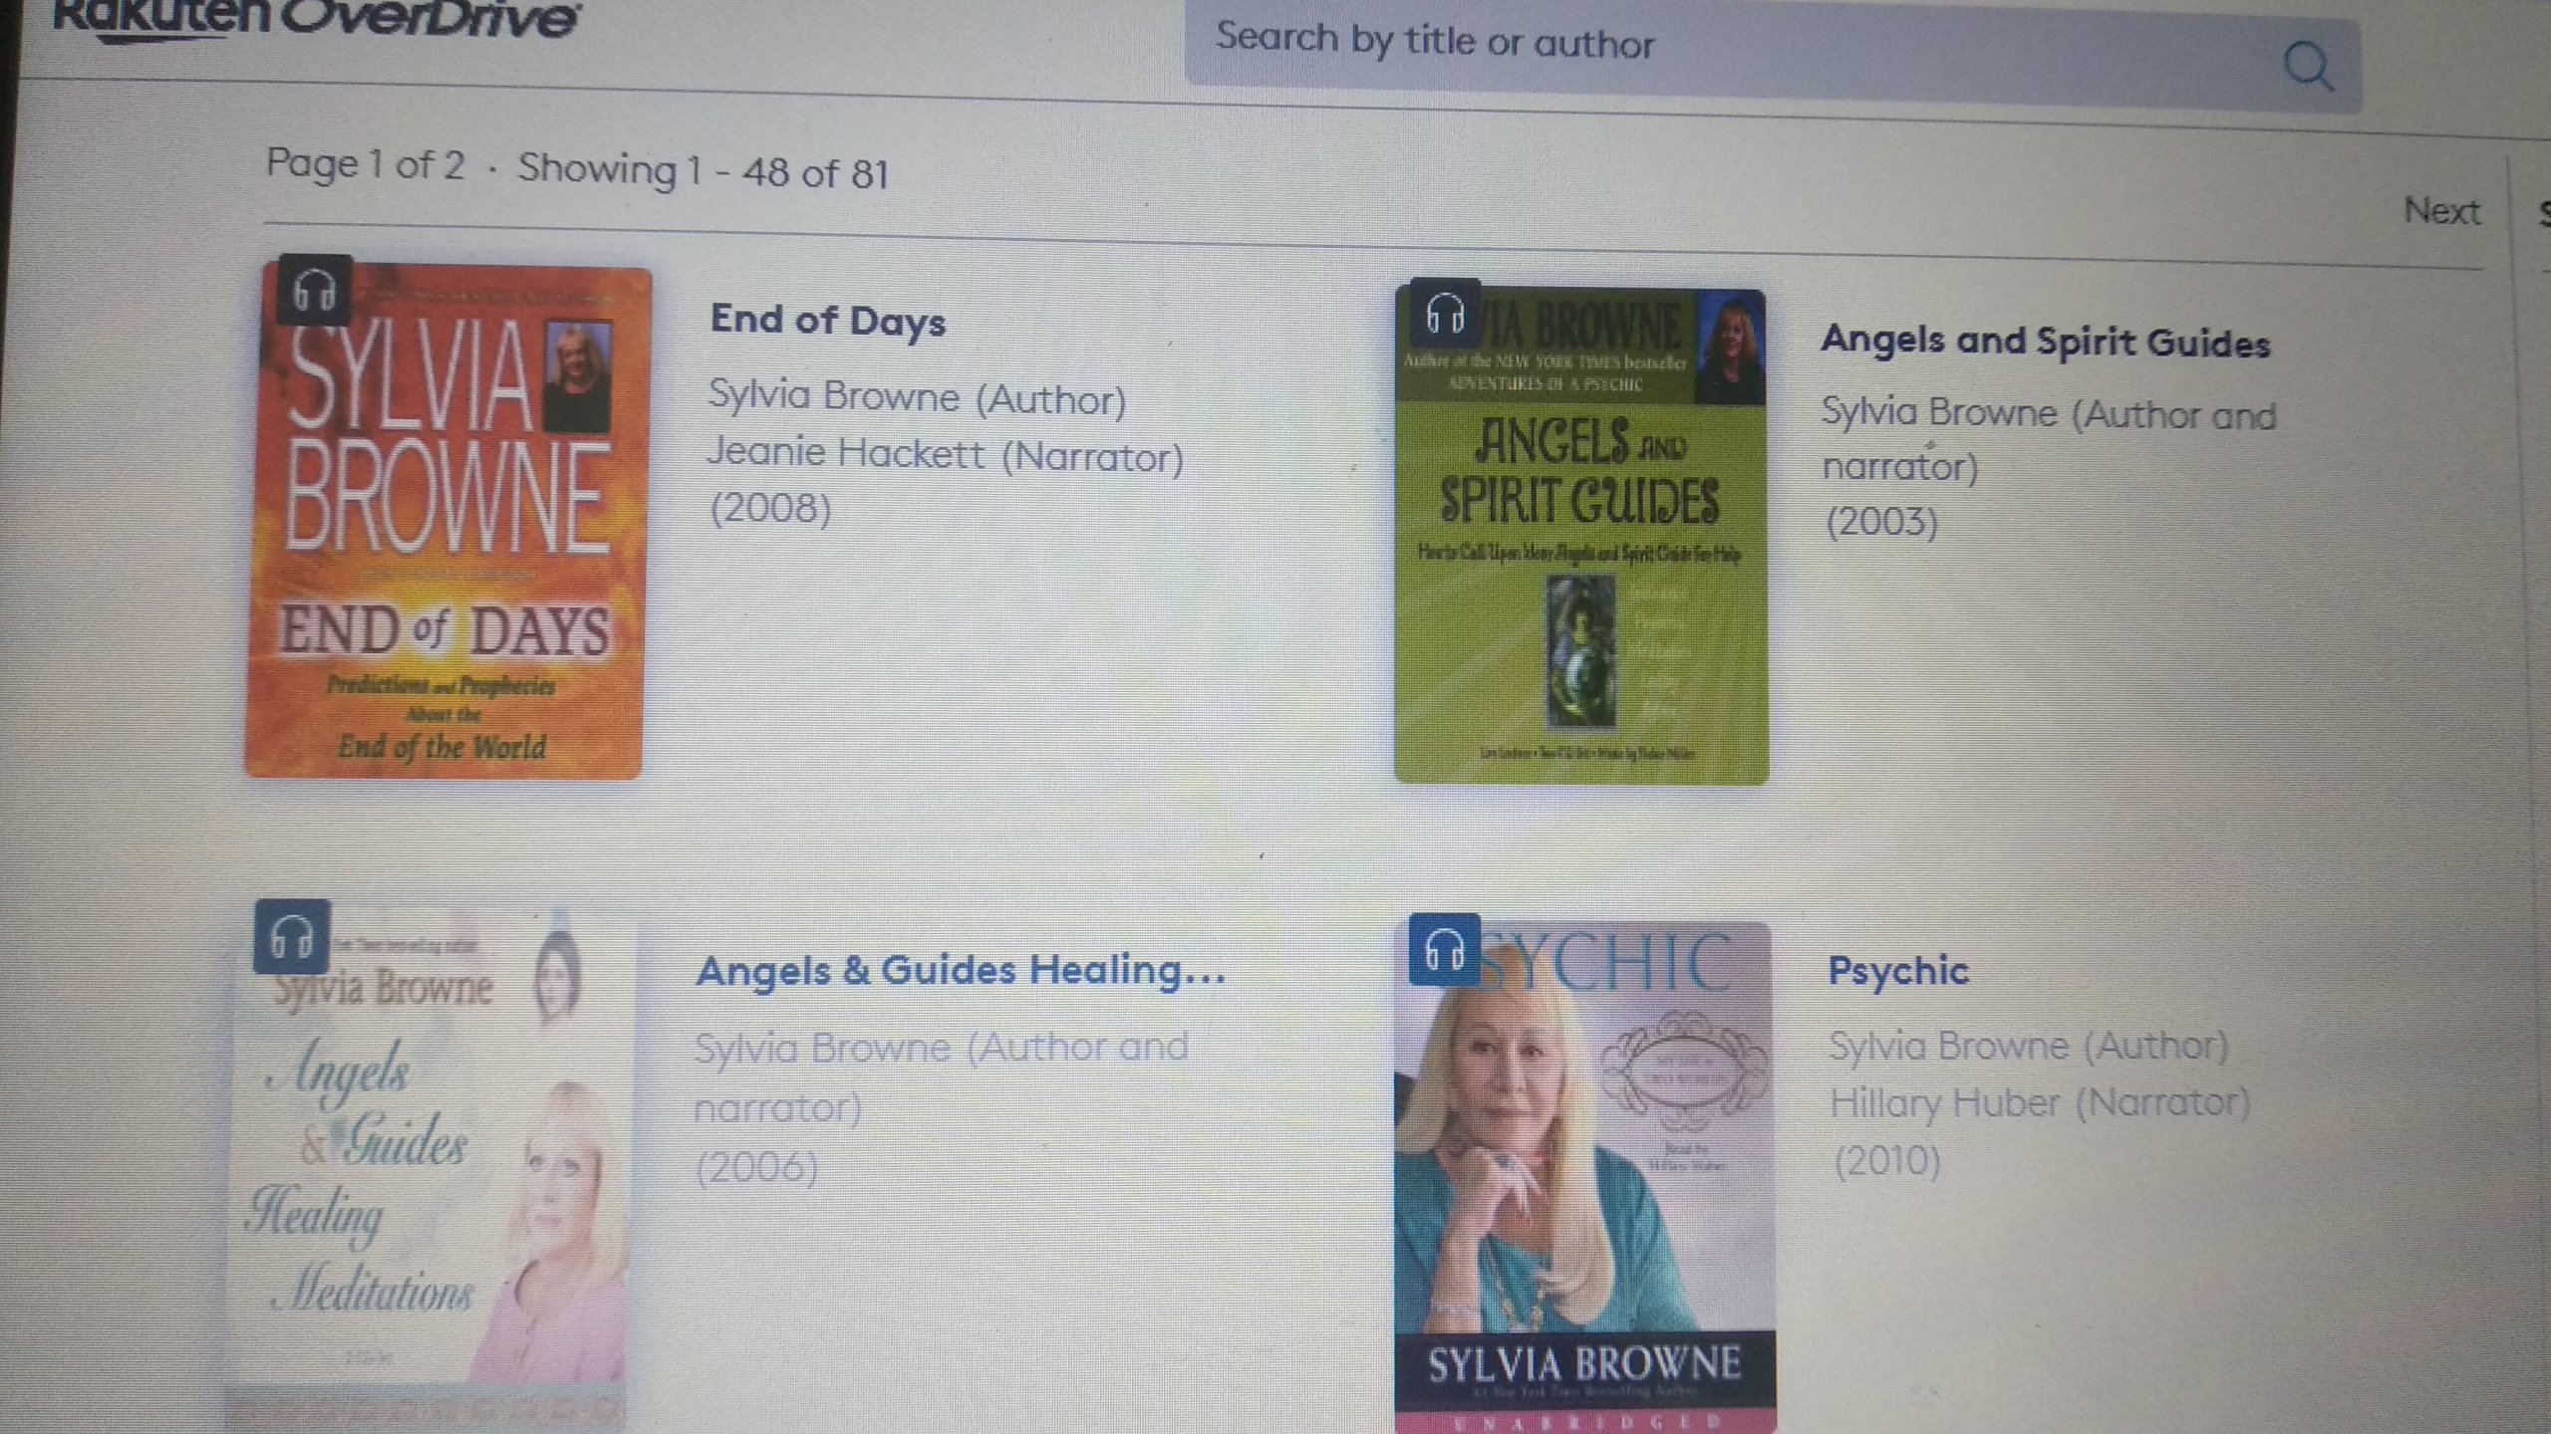2551x1434 pixels.
Task: Open Angels and Spirit Guides title link
Action: click(x=2045, y=342)
